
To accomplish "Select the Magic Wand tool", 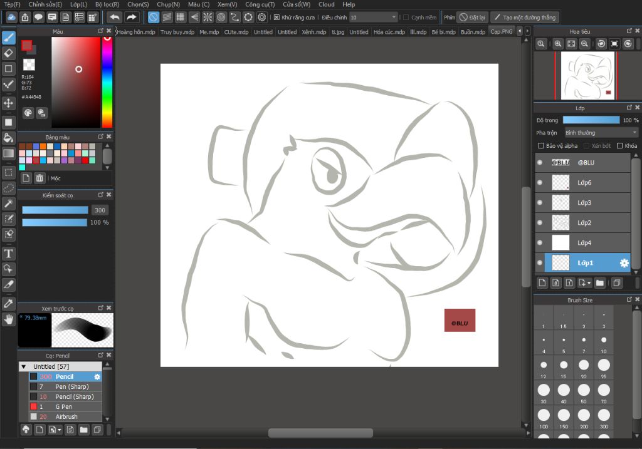I will point(9,204).
